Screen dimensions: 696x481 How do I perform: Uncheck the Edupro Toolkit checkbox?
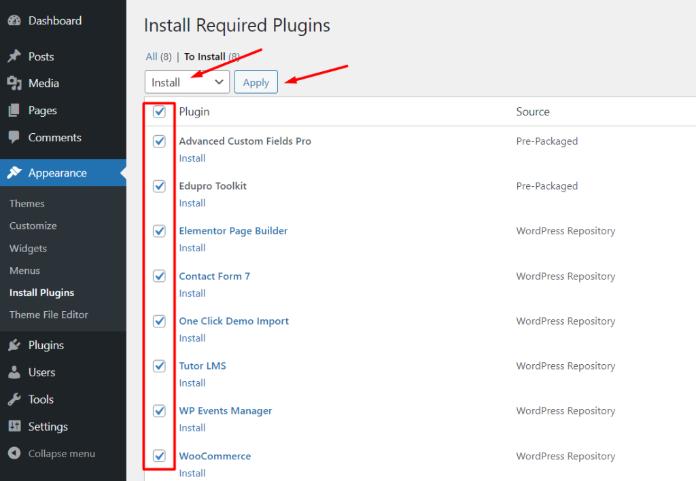click(159, 186)
